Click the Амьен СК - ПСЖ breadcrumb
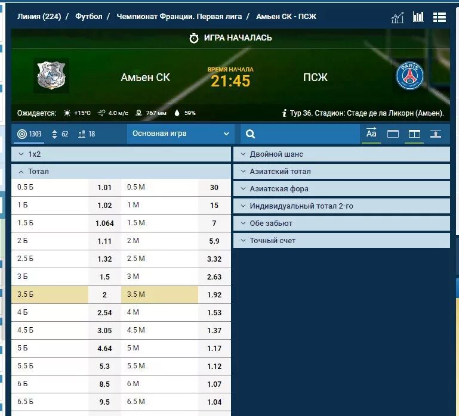459x416 pixels. 286,16
